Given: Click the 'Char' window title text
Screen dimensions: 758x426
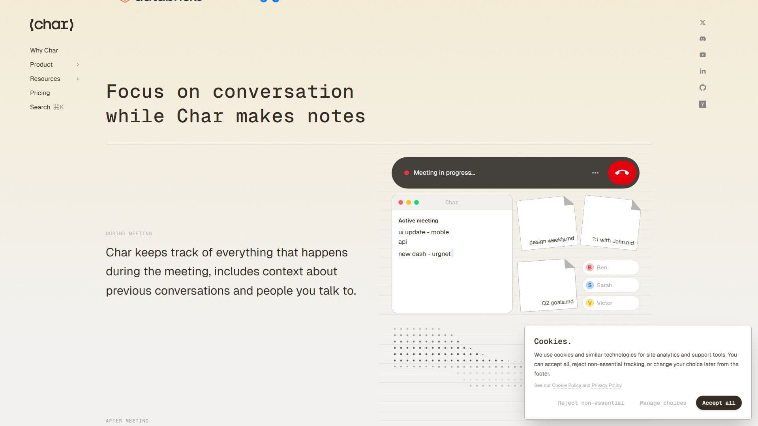Looking at the screenshot, I should click(x=452, y=202).
